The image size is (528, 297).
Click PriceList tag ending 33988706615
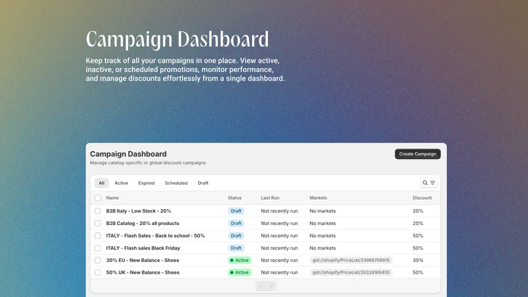pos(351,260)
